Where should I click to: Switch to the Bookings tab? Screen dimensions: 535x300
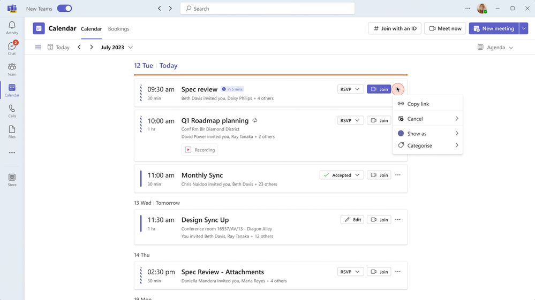[118, 29]
